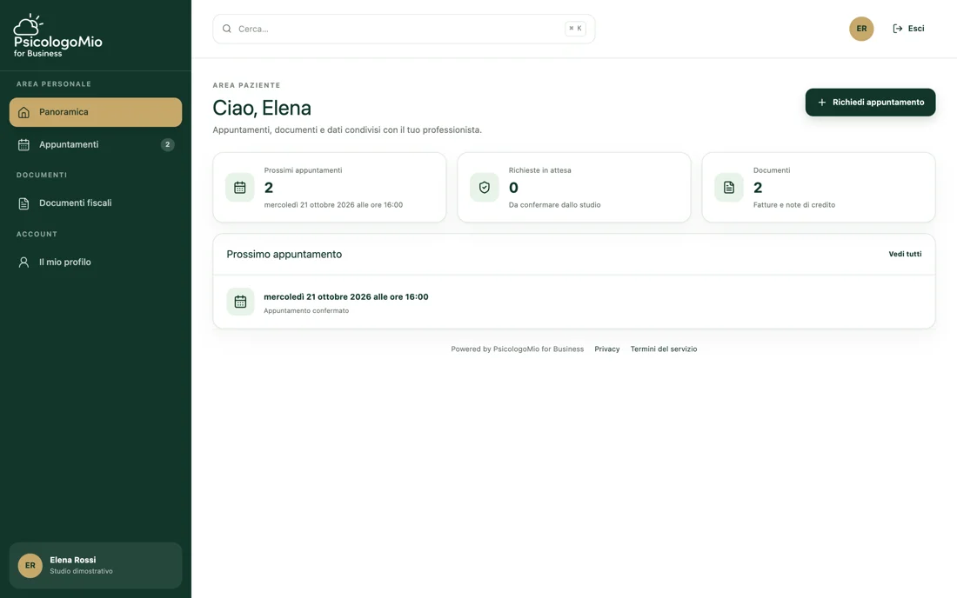
Task: Open Il mio profilo page
Action: [x=95, y=262]
